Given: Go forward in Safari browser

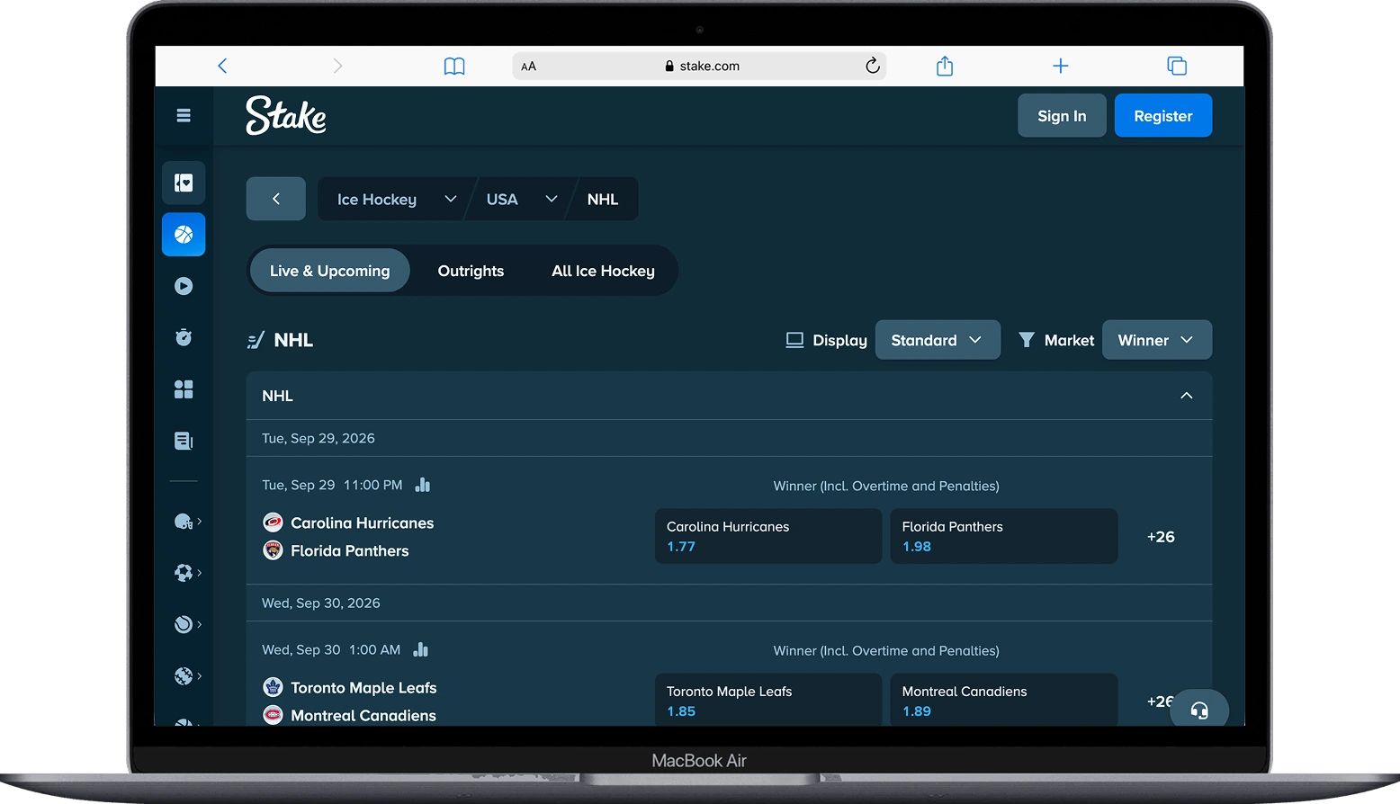Looking at the screenshot, I should click(337, 66).
